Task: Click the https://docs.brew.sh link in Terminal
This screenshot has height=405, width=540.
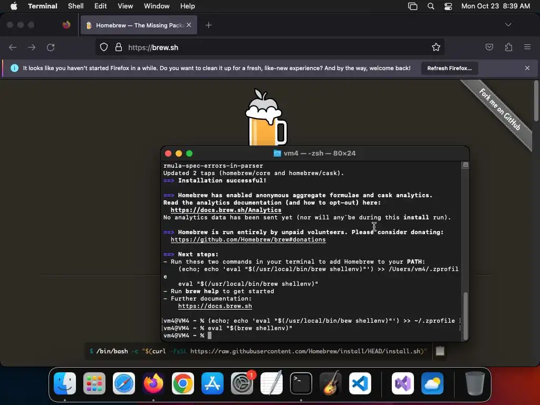Action: click(215, 306)
